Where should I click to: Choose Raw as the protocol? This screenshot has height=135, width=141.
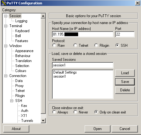point(54,45)
